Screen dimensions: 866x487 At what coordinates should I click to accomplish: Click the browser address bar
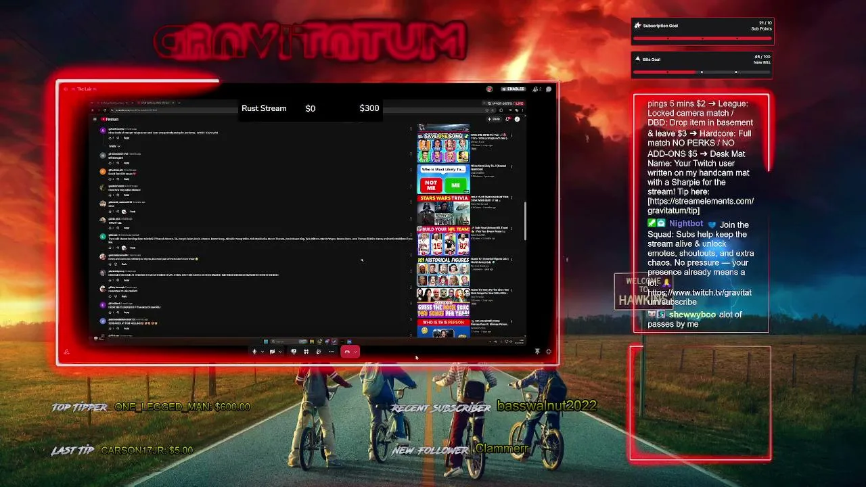pos(298,110)
